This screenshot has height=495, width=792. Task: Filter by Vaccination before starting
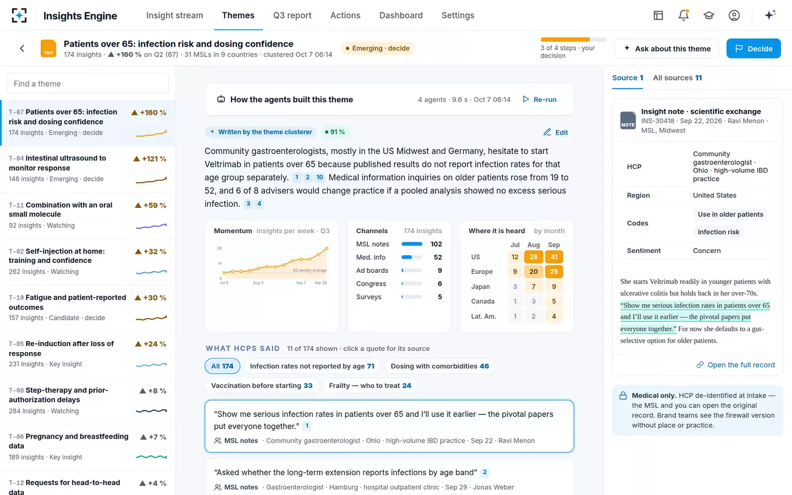[262, 386]
